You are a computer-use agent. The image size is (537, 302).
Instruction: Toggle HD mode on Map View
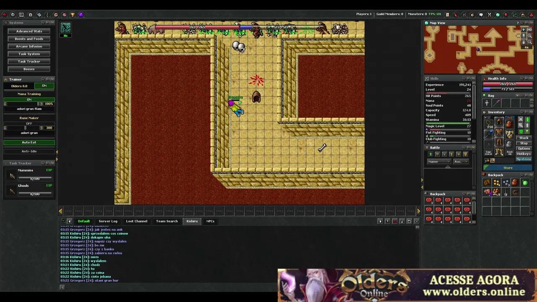tap(530, 30)
